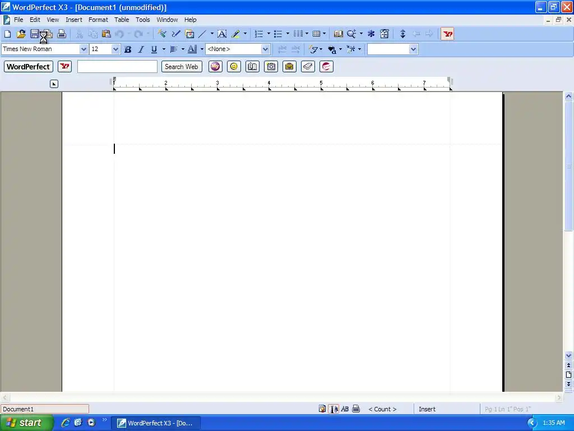Select the draw line tool
Image resolution: width=574 pixels, height=431 pixels.
(202, 34)
